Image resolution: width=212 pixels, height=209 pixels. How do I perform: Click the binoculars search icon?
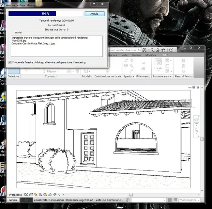point(144,50)
